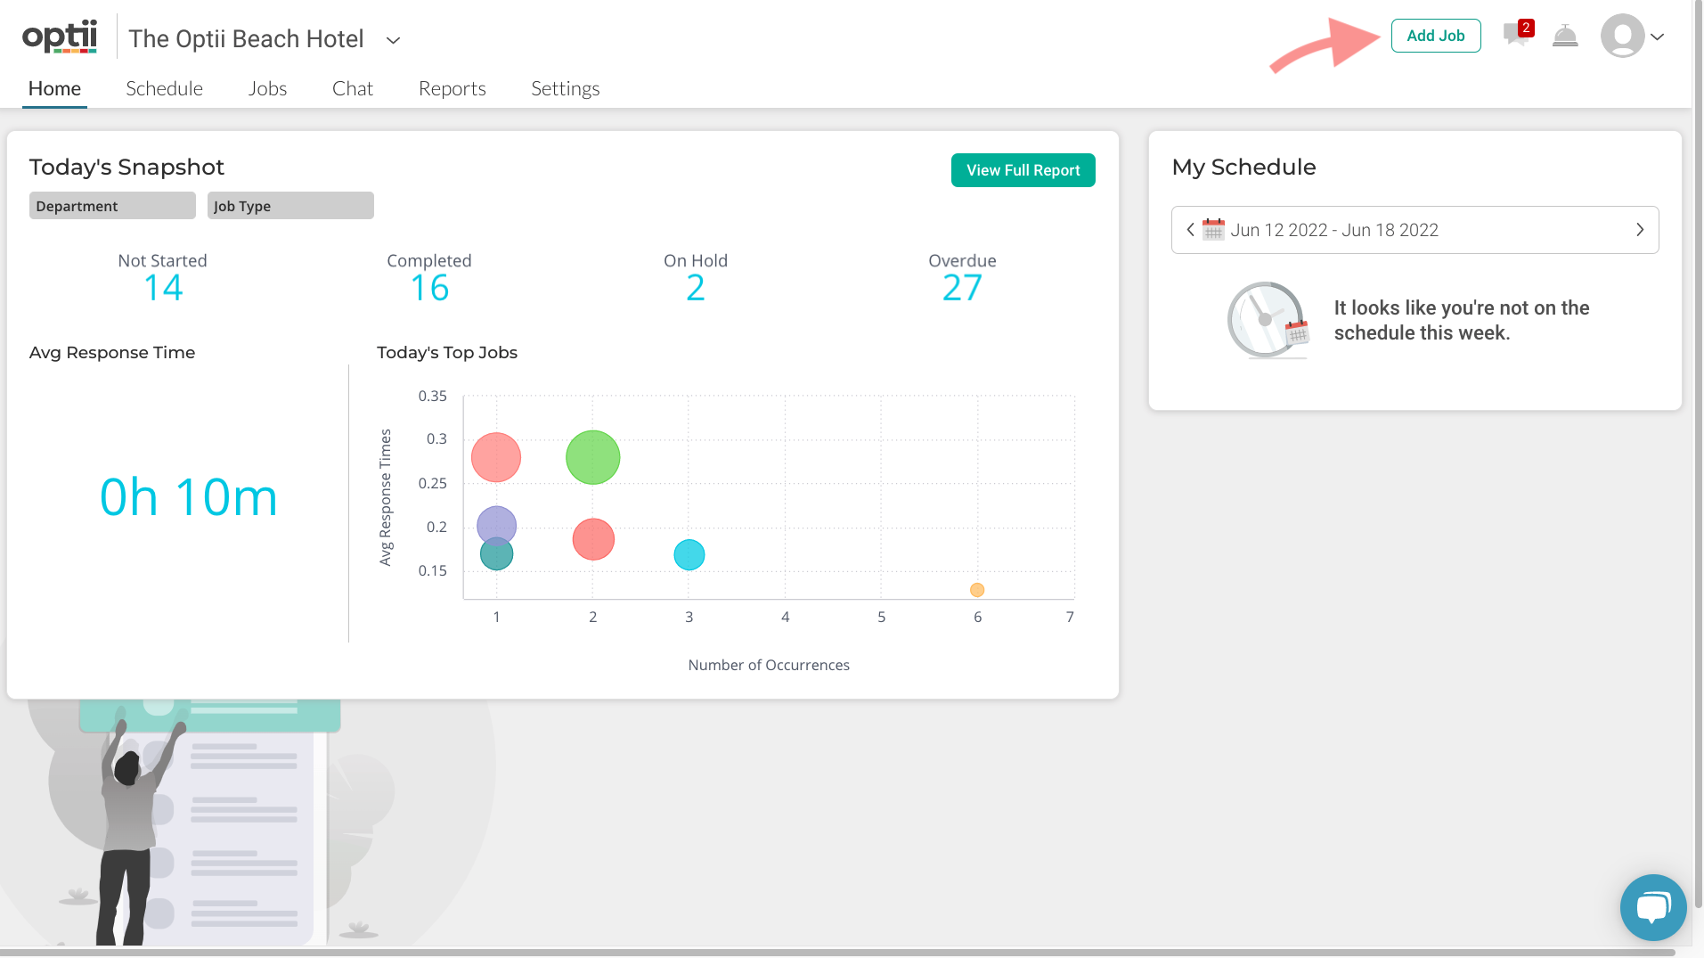1704x958 pixels.
Task: Click the Number of Occurrences axis label
Action: pyautogui.click(x=769, y=666)
